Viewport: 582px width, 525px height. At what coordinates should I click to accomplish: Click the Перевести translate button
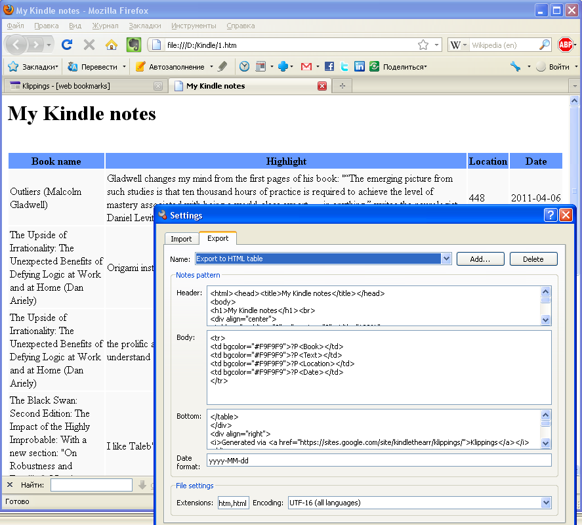pos(93,66)
